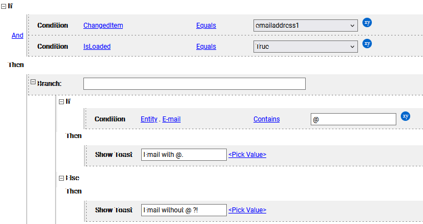Image resolution: width=423 pixels, height=224 pixels.
Task: Click the xy icon beside emailaddress1 dropdown
Action: pyautogui.click(x=367, y=22)
